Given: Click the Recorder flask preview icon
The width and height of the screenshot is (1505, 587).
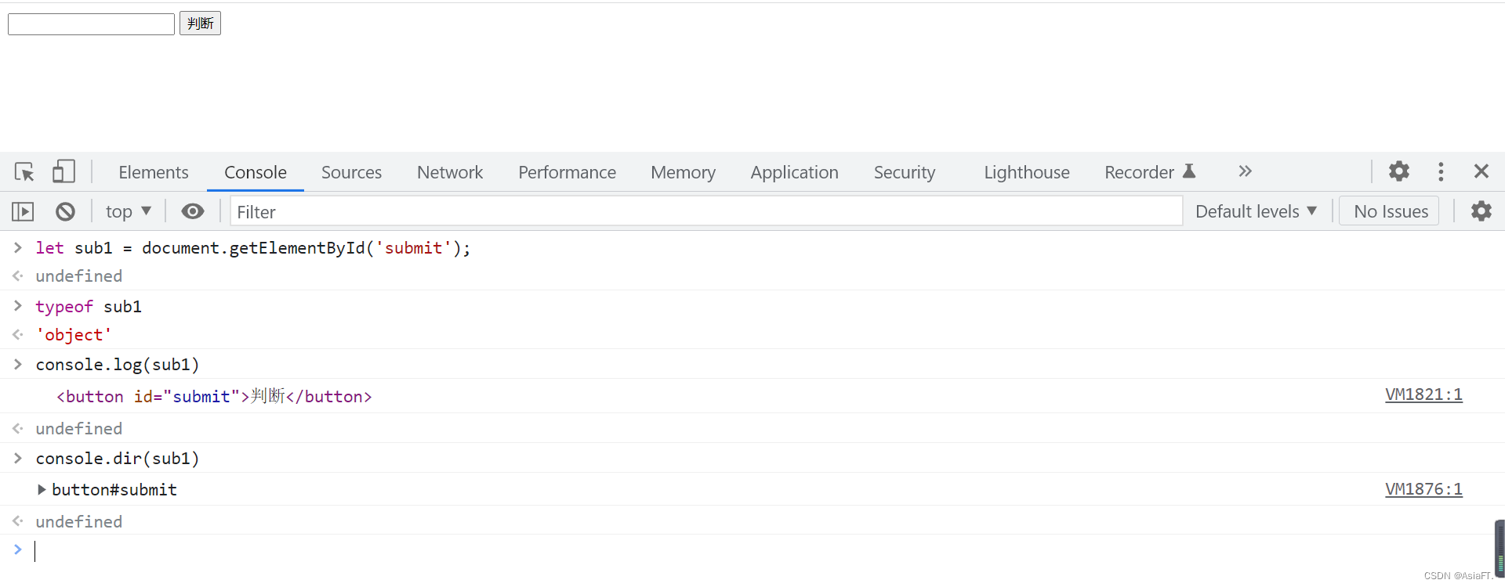Looking at the screenshot, I should click(x=1189, y=171).
